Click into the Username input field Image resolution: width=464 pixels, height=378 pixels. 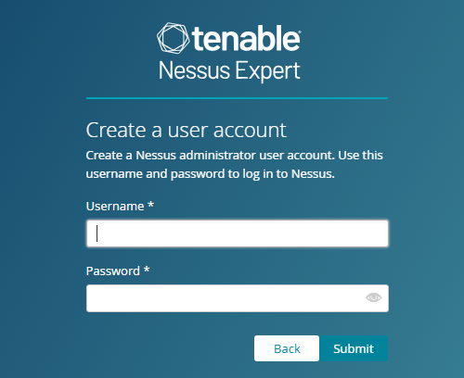point(238,233)
